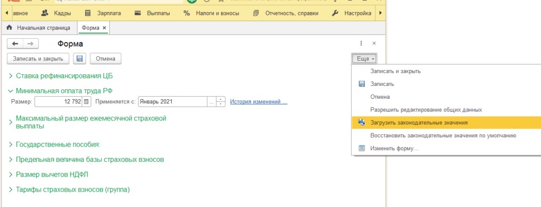This screenshot has height=207, width=541.
Task: Click the Отчетность documents icon
Action: coord(256,13)
